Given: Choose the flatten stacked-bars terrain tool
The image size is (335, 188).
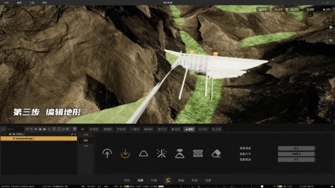Looking at the screenshot, I should click(x=198, y=154).
